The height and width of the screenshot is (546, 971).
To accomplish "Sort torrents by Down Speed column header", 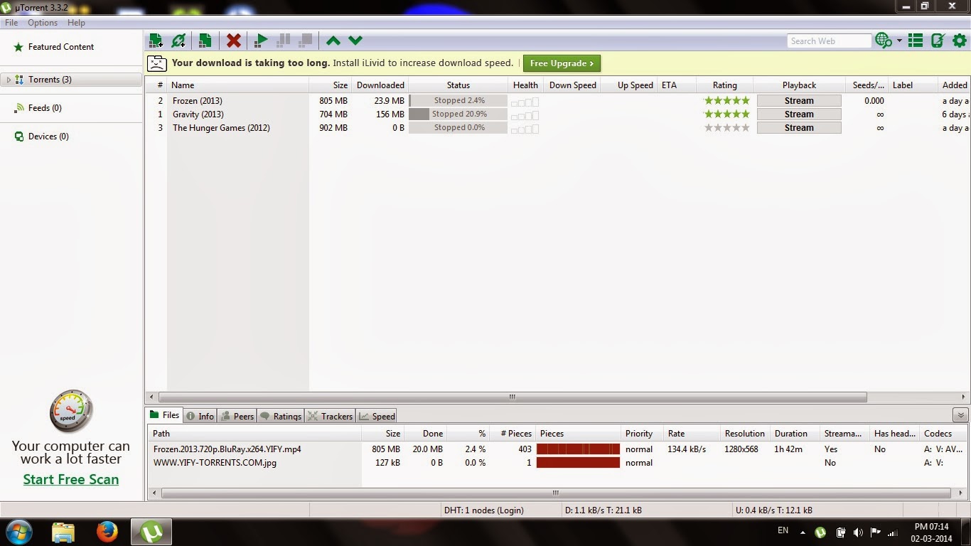I will coord(572,85).
